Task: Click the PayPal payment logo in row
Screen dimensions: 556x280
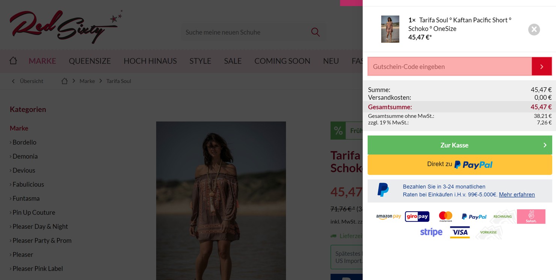Action: coord(474,216)
